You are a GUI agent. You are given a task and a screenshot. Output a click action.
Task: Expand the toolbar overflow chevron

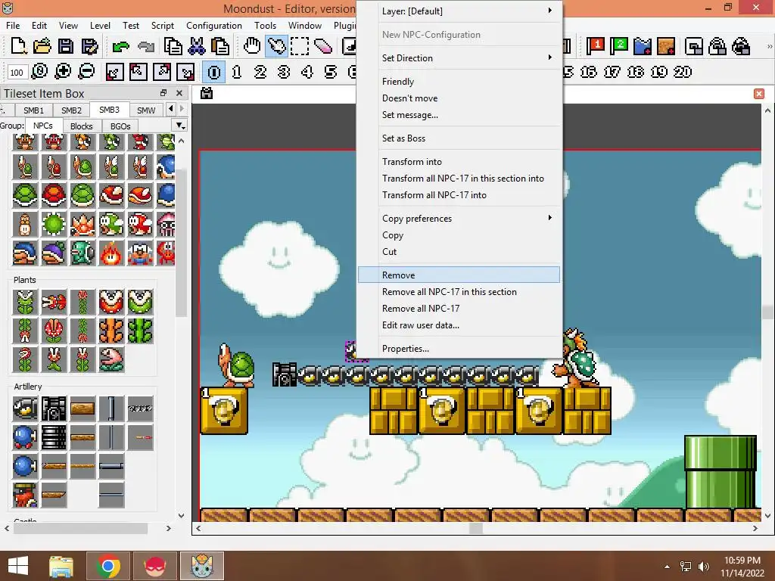(x=769, y=46)
